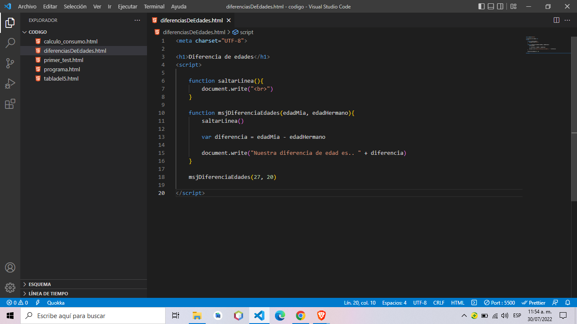Open editor more actions ellipsis
Screen dimensions: 577x324
point(568,20)
